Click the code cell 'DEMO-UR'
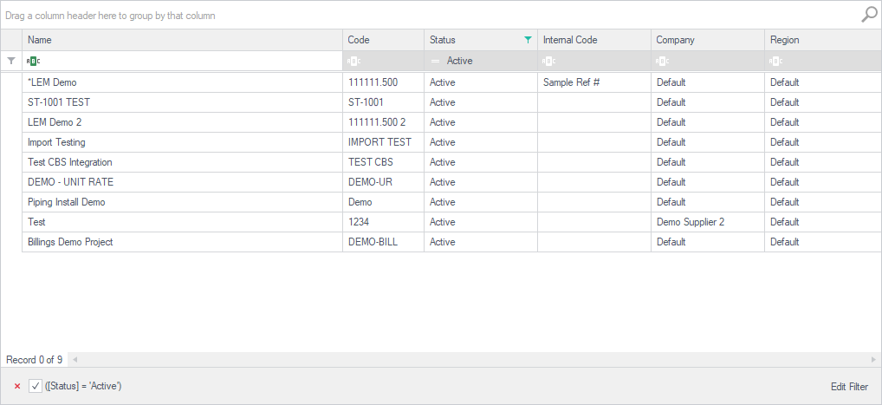882x405 pixels. 383,182
